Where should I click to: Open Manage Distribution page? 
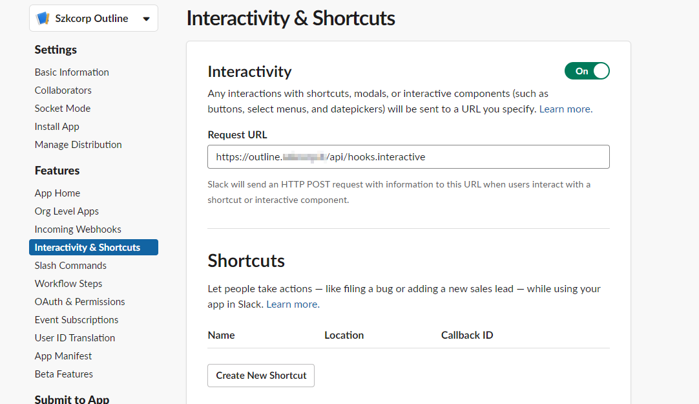(x=78, y=145)
